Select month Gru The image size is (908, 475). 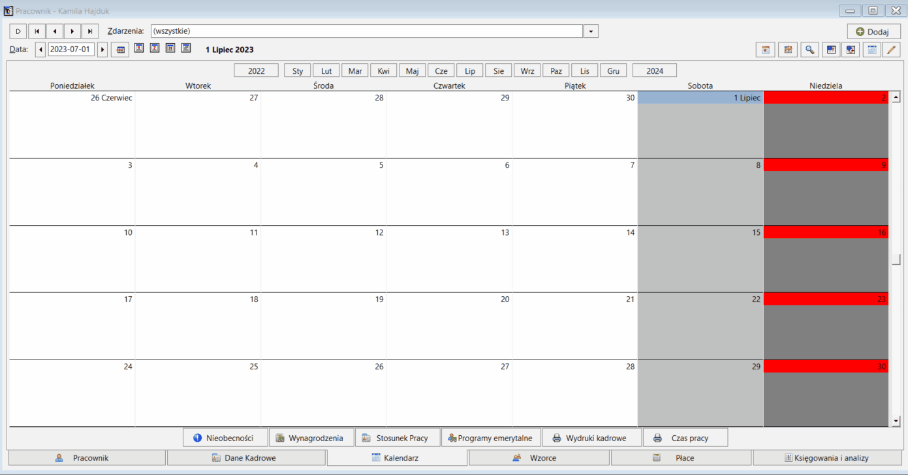click(x=614, y=71)
